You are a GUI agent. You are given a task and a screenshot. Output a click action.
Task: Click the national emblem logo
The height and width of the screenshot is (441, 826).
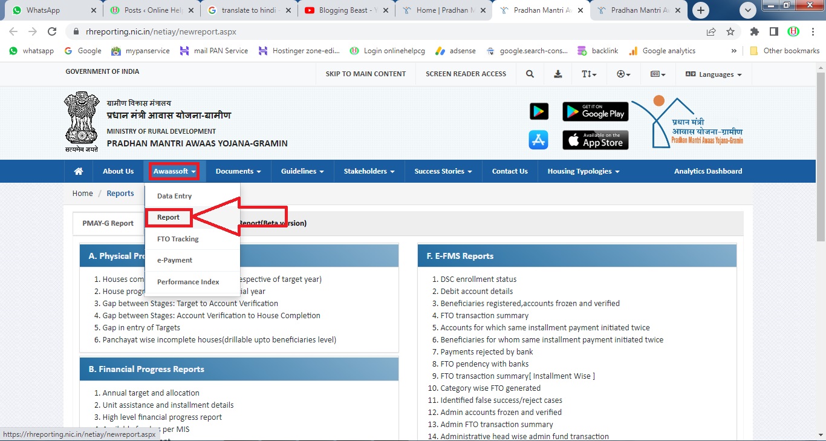pos(82,121)
